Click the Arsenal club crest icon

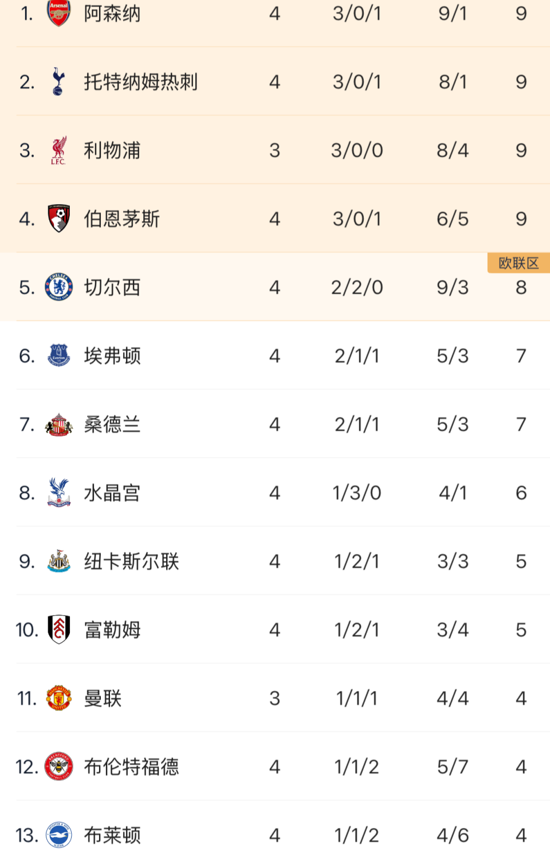pyautogui.click(x=58, y=13)
